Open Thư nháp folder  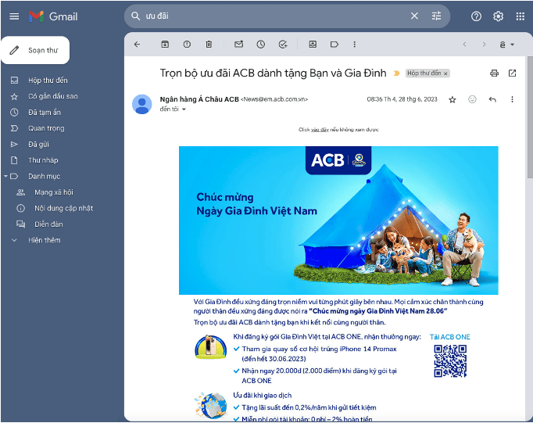43,160
